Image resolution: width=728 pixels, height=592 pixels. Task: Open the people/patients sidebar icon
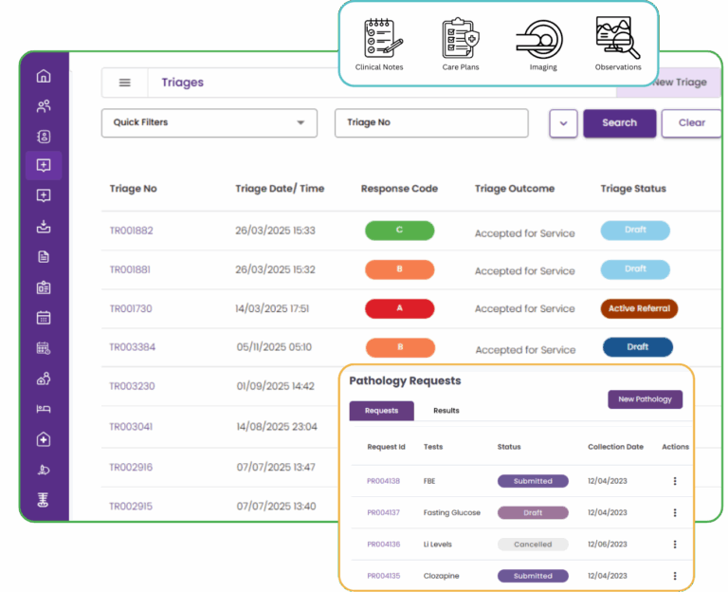(44, 106)
